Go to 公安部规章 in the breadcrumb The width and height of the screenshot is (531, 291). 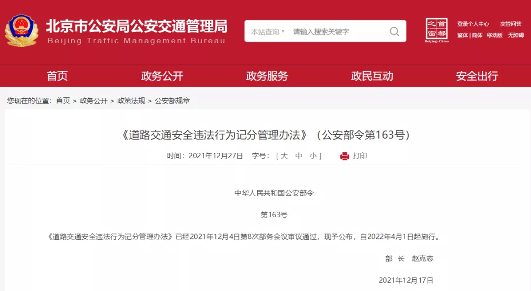(x=173, y=101)
